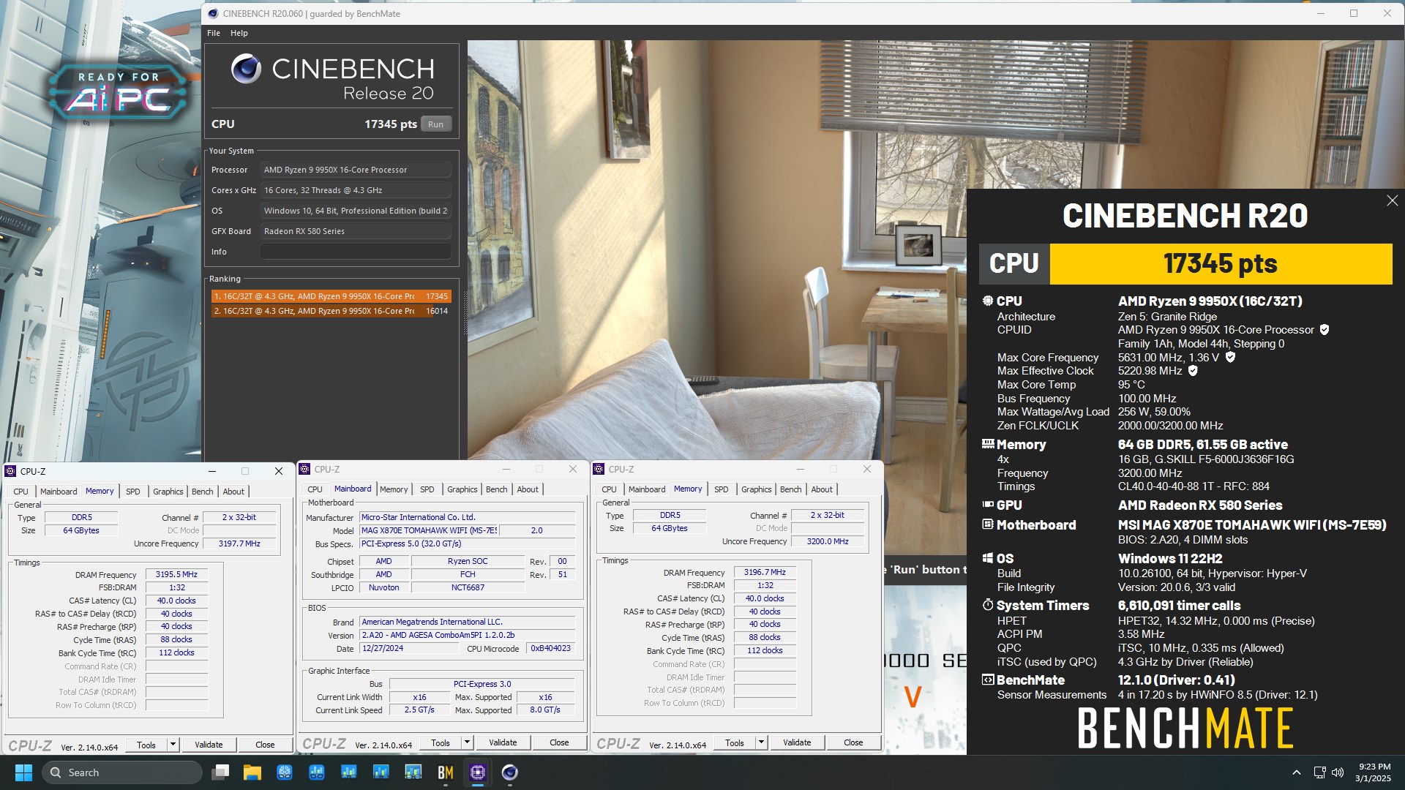This screenshot has height=790, width=1405.
Task: Click the Cinebench title bar app icon
Action: click(x=213, y=13)
